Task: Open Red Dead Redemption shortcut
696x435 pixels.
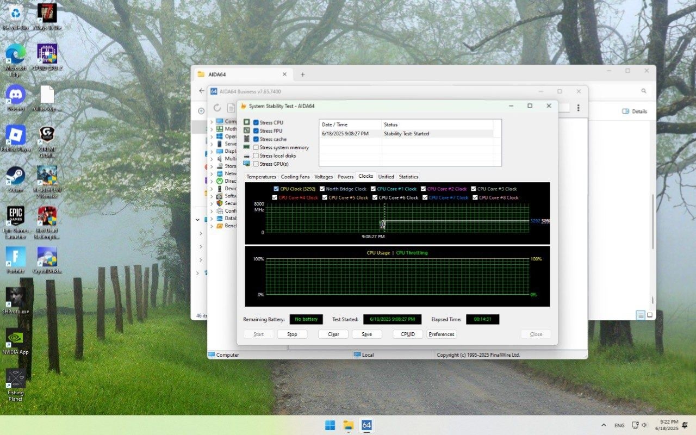Action: click(x=47, y=222)
